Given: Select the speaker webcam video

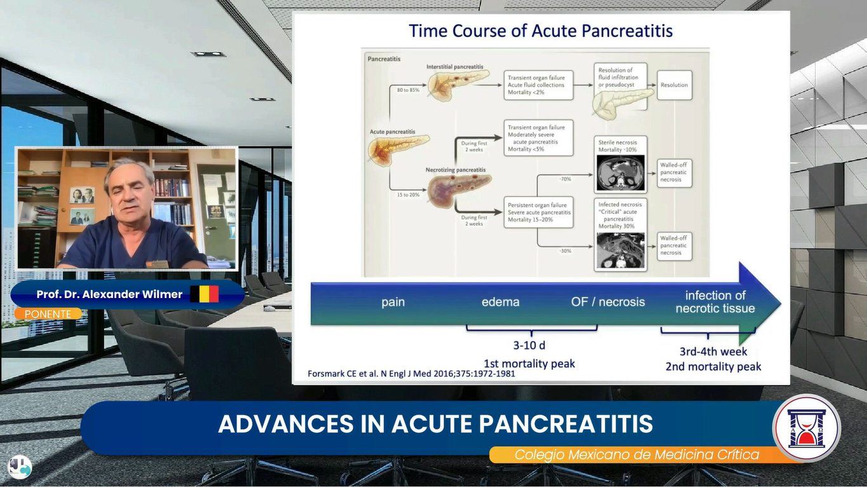Looking at the screenshot, I should 126,209.
